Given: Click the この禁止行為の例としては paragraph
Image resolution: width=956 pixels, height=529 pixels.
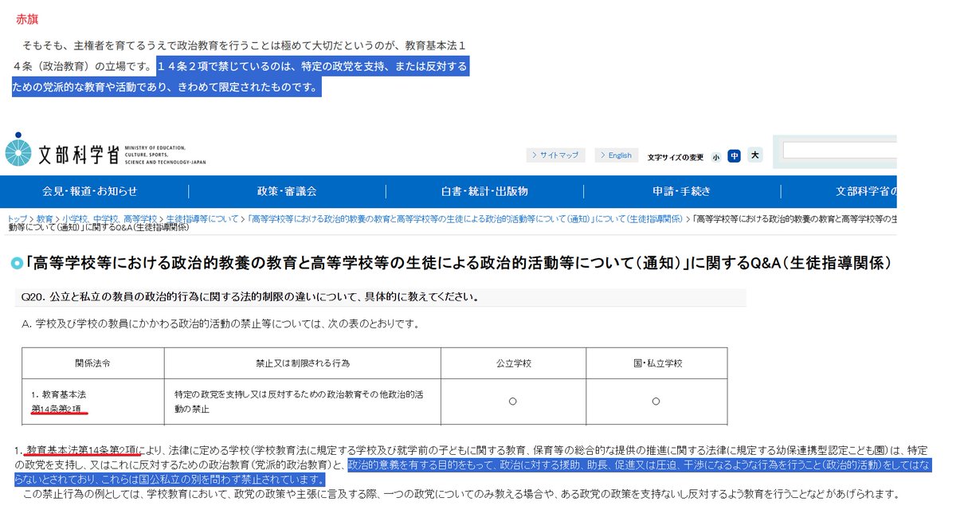Looking at the screenshot, I should tap(460, 494).
